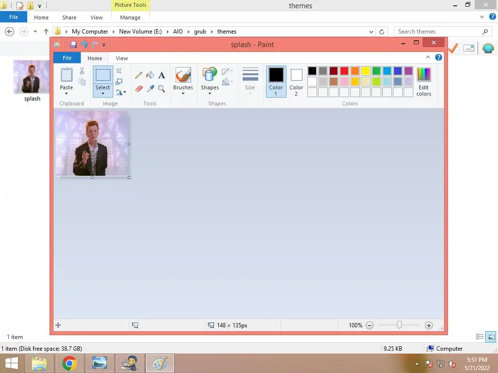Open the Paint File menu
The height and width of the screenshot is (373, 498).
tap(67, 58)
